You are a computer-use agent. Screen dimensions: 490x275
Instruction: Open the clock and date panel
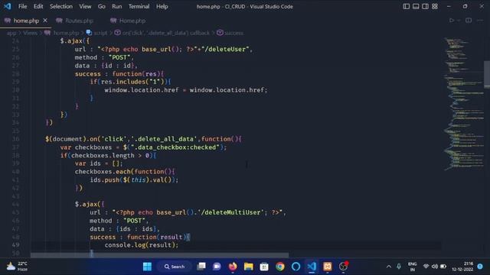(x=462, y=267)
